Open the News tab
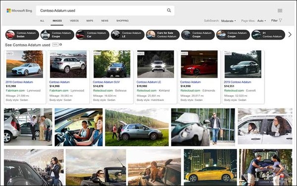 coord(105,21)
